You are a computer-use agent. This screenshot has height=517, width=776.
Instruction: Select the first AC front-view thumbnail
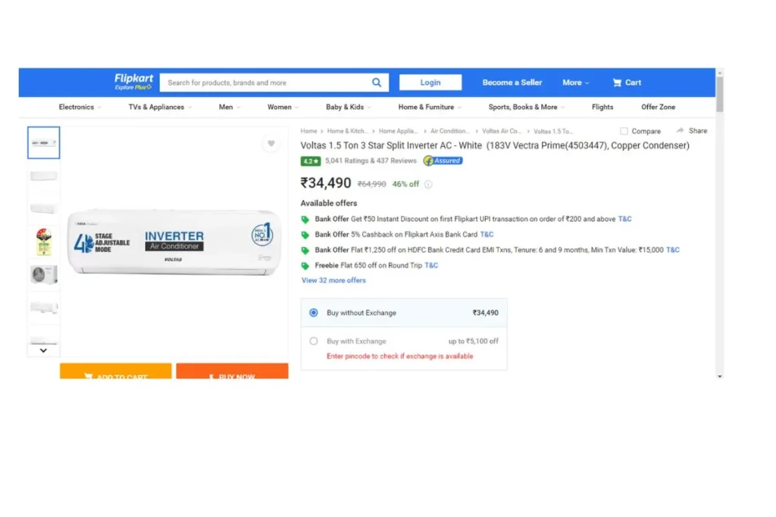43,143
